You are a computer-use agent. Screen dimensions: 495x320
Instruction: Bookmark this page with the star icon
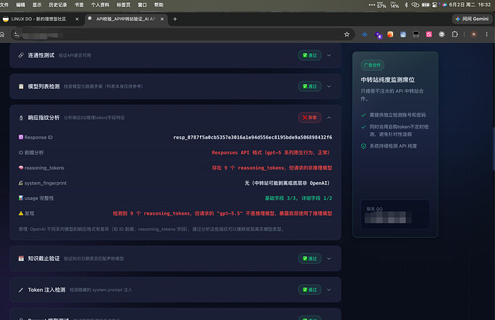pyautogui.click(x=346, y=34)
